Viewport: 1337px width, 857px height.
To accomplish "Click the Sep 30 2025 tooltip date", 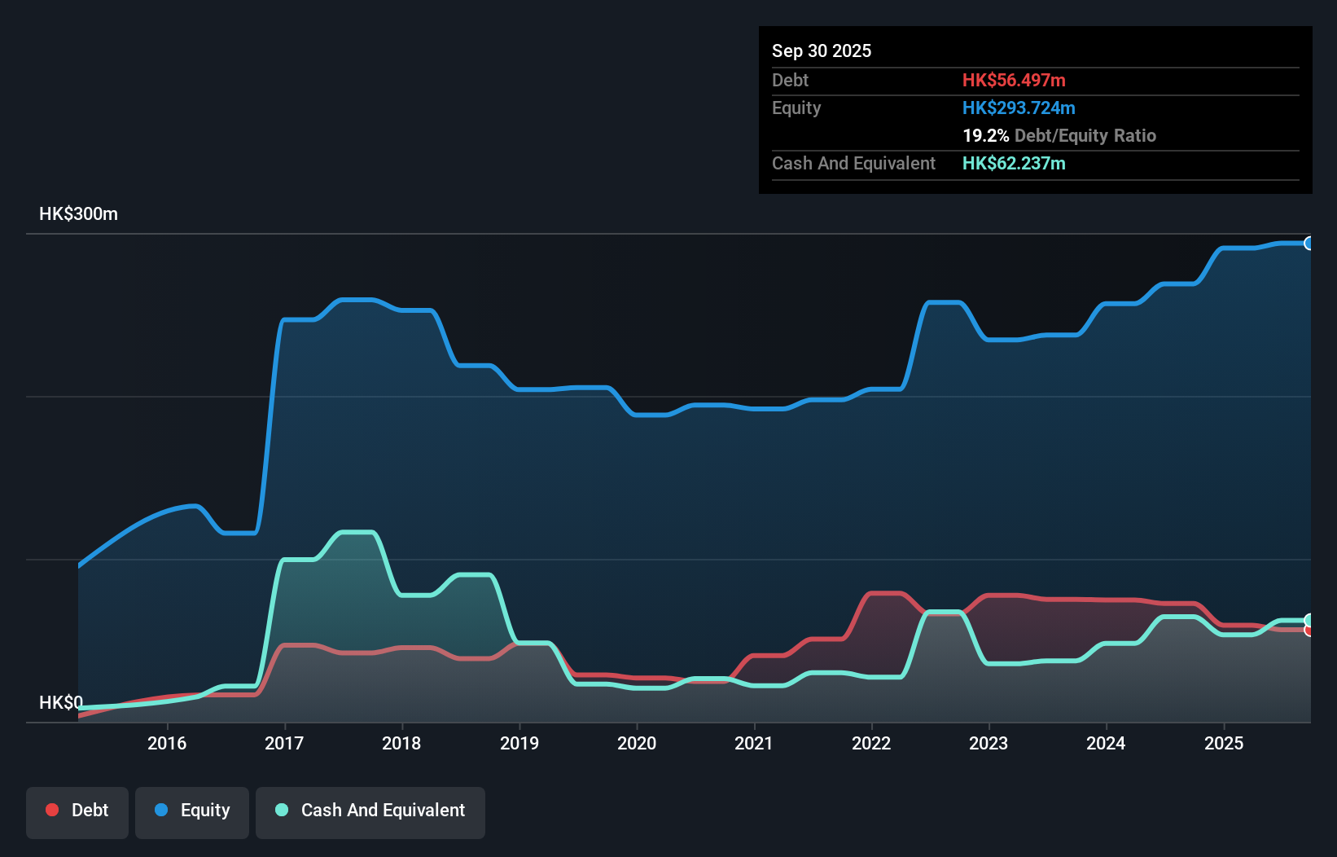I will click(822, 51).
